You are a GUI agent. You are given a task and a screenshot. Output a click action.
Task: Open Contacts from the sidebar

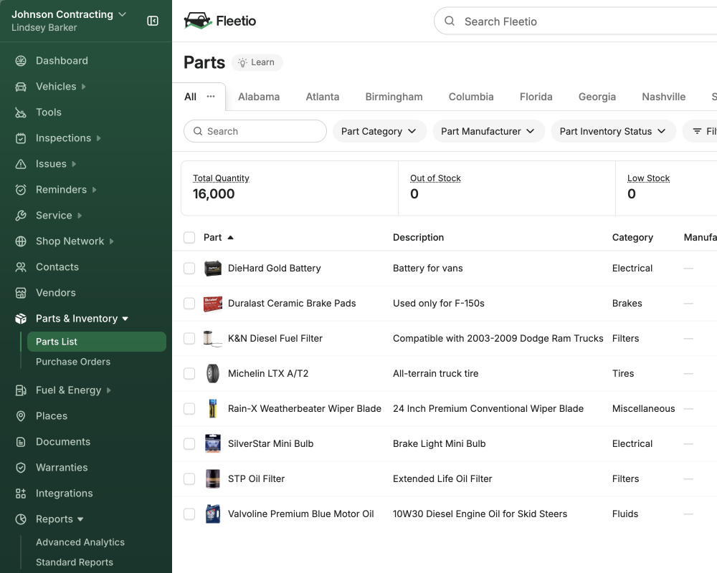click(57, 267)
